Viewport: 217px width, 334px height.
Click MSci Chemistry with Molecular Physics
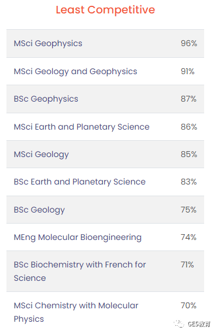coord(76,312)
